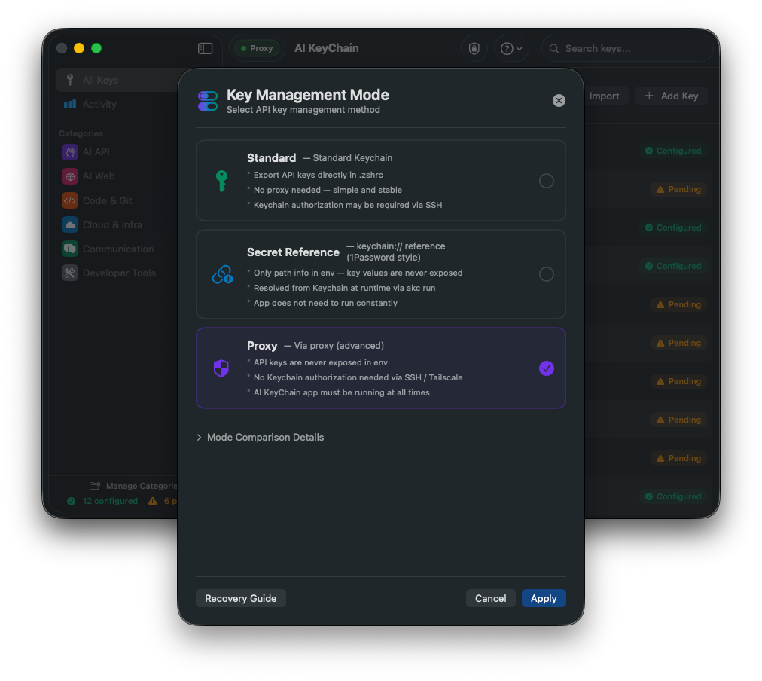The image size is (762, 681).
Task: Open the Recovery Guide
Action: [240, 598]
